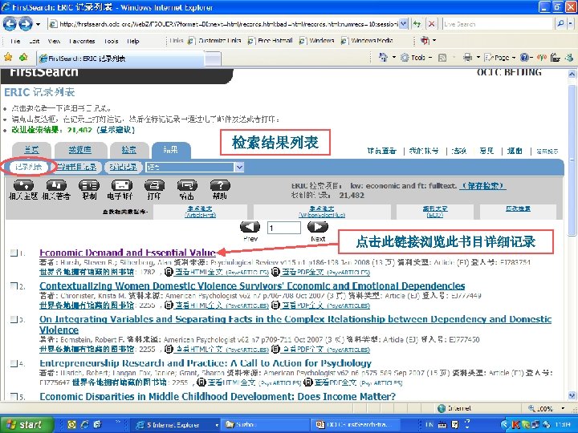
Task: Tick the checkbox for record 4
Action: (14, 363)
